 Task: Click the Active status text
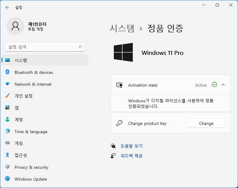coord(201,85)
